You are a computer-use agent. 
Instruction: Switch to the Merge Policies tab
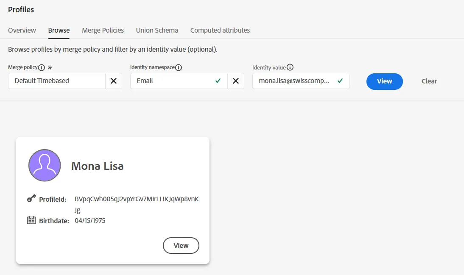103,31
